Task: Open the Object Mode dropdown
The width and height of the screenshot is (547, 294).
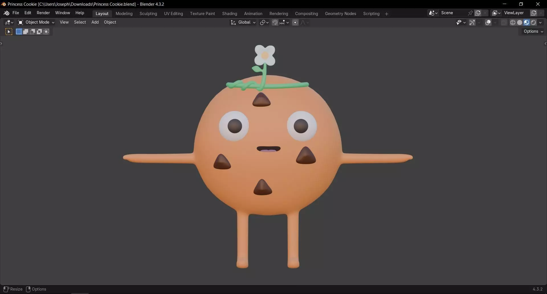Action: tap(36, 22)
